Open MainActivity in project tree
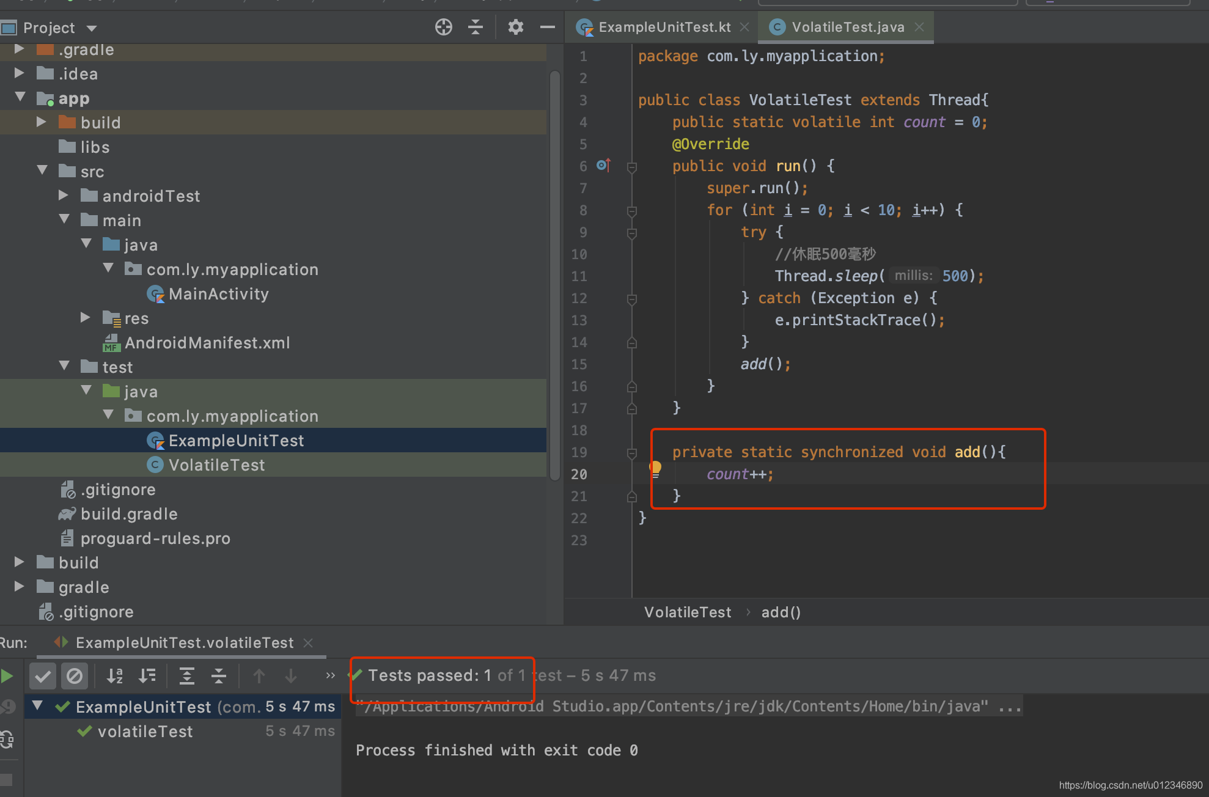The height and width of the screenshot is (797, 1209). [208, 294]
